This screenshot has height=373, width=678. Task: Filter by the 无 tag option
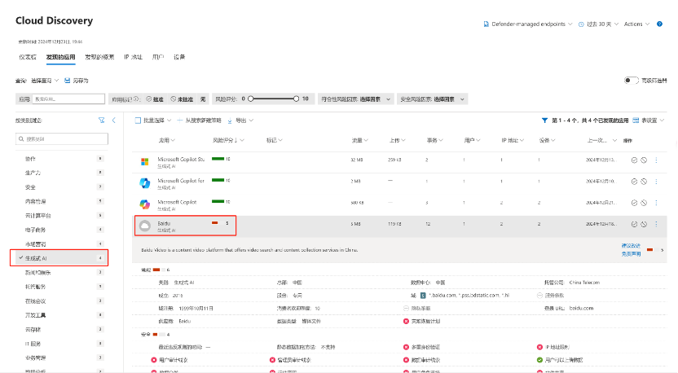click(203, 99)
